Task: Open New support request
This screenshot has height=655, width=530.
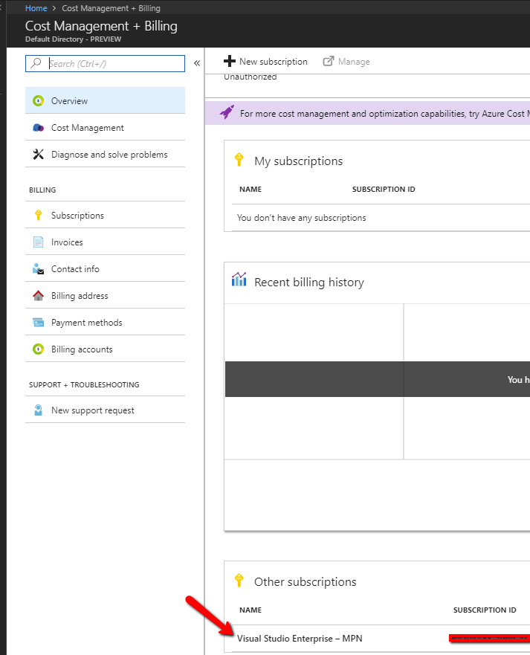Action: tap(105, 410)
